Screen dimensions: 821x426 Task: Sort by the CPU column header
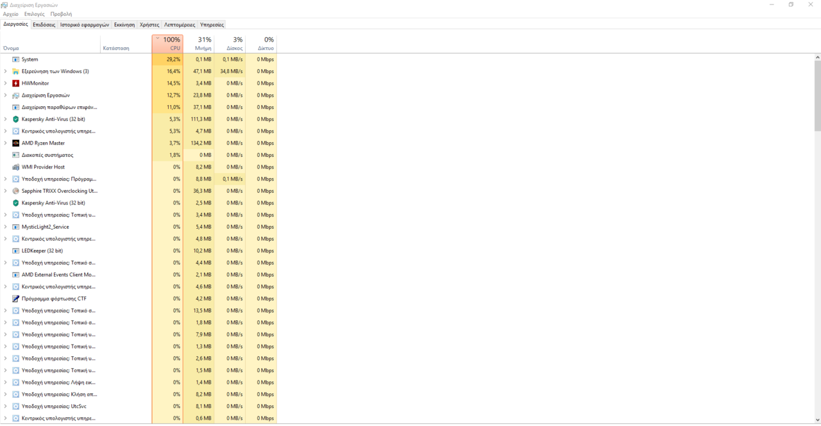pyautogui.click(x=167, y=44)
